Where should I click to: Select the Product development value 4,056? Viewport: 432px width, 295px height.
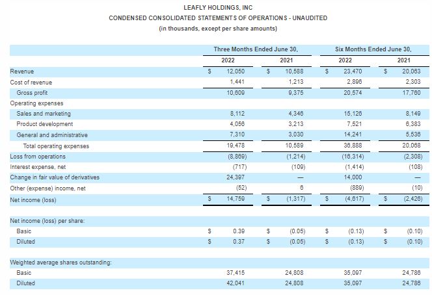[237, 124]
